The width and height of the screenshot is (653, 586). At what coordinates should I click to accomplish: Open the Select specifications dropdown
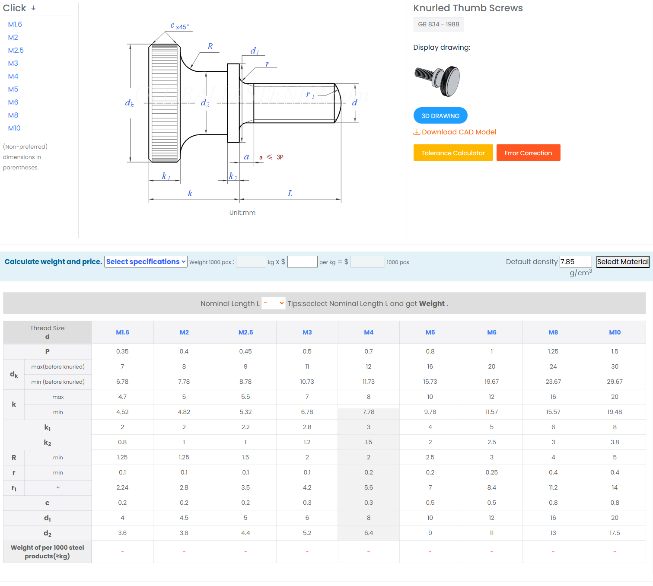[x=146, y=262]
